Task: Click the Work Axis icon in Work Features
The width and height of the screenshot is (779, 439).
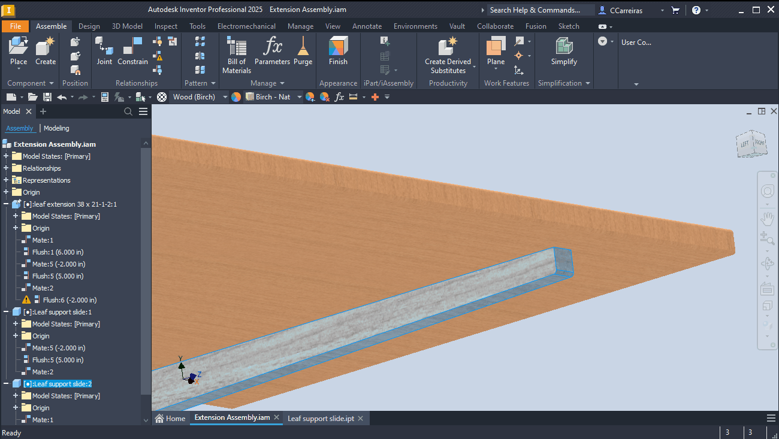Action: (x=519, y=41)
